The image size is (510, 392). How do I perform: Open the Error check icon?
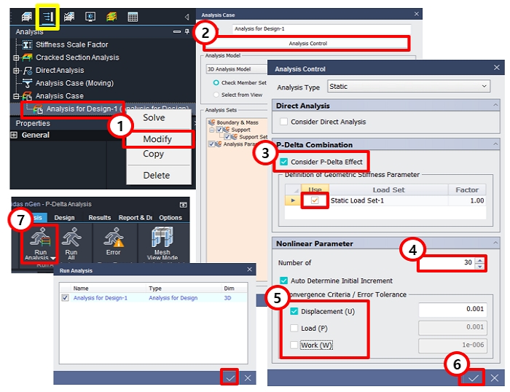click(113, 243)
